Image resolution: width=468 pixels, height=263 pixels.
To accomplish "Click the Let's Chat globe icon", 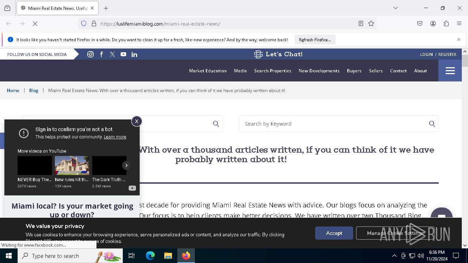I will tap(258, 54).
